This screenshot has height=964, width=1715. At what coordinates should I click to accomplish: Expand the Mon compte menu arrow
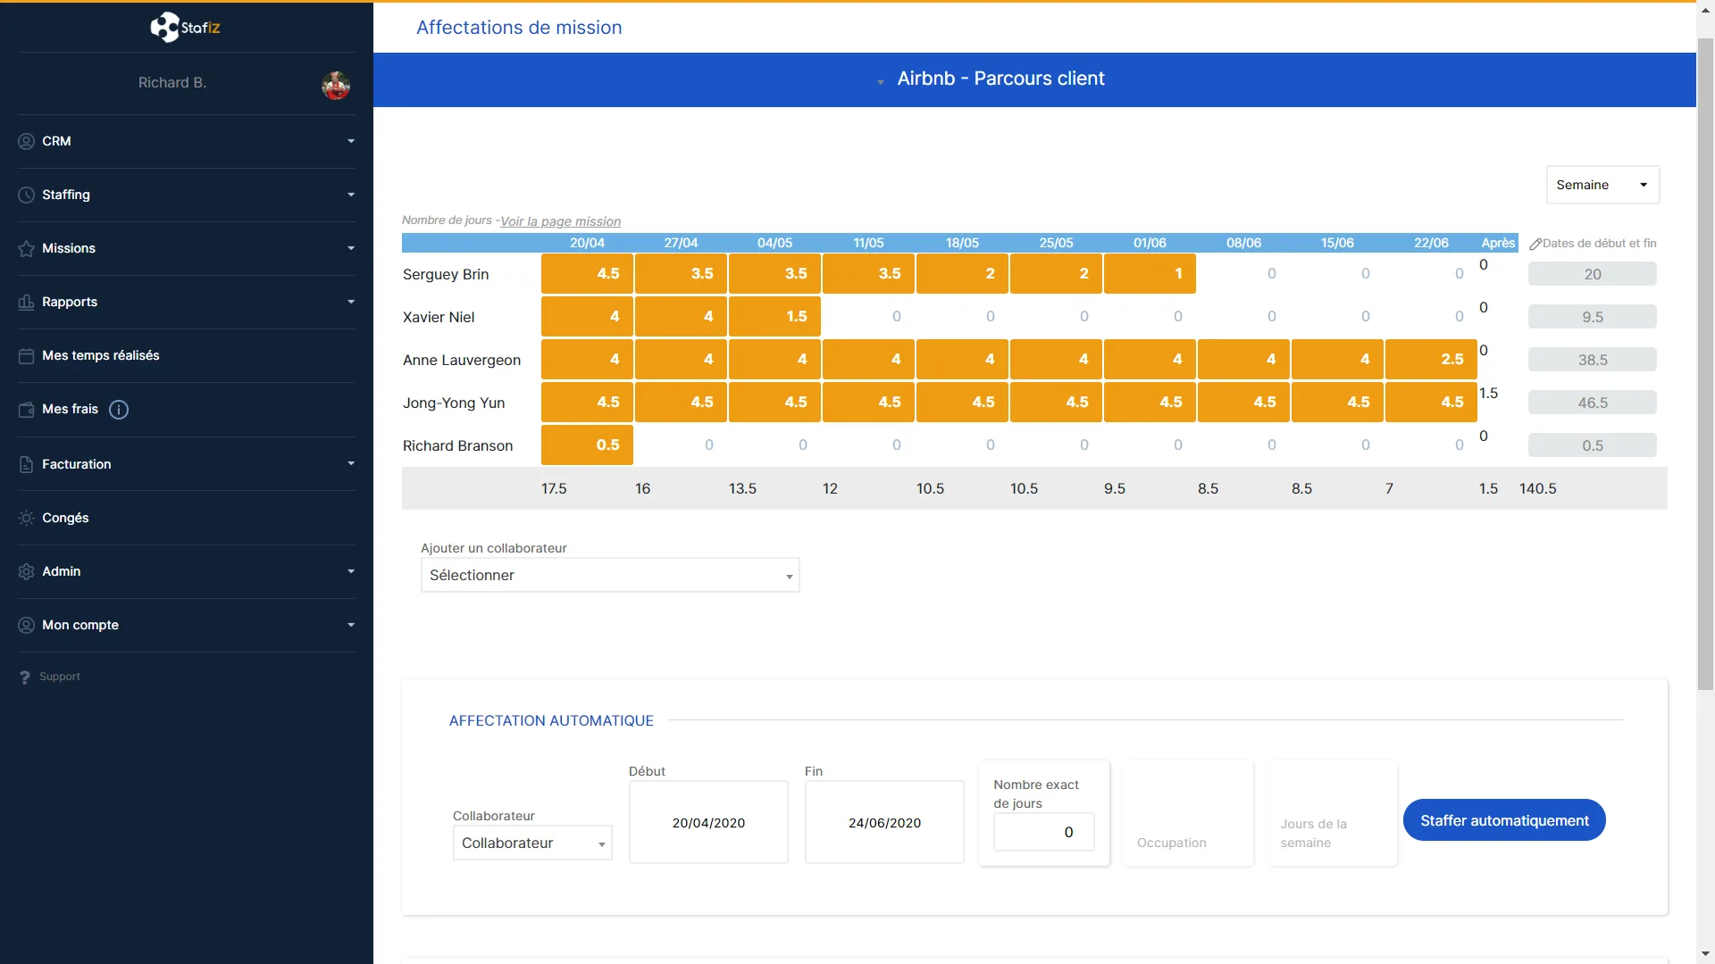coord(351,625)
